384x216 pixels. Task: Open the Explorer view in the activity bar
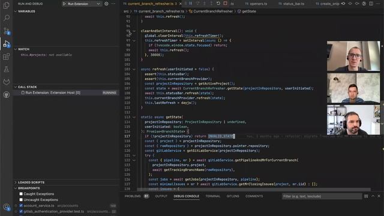[7, 5]
